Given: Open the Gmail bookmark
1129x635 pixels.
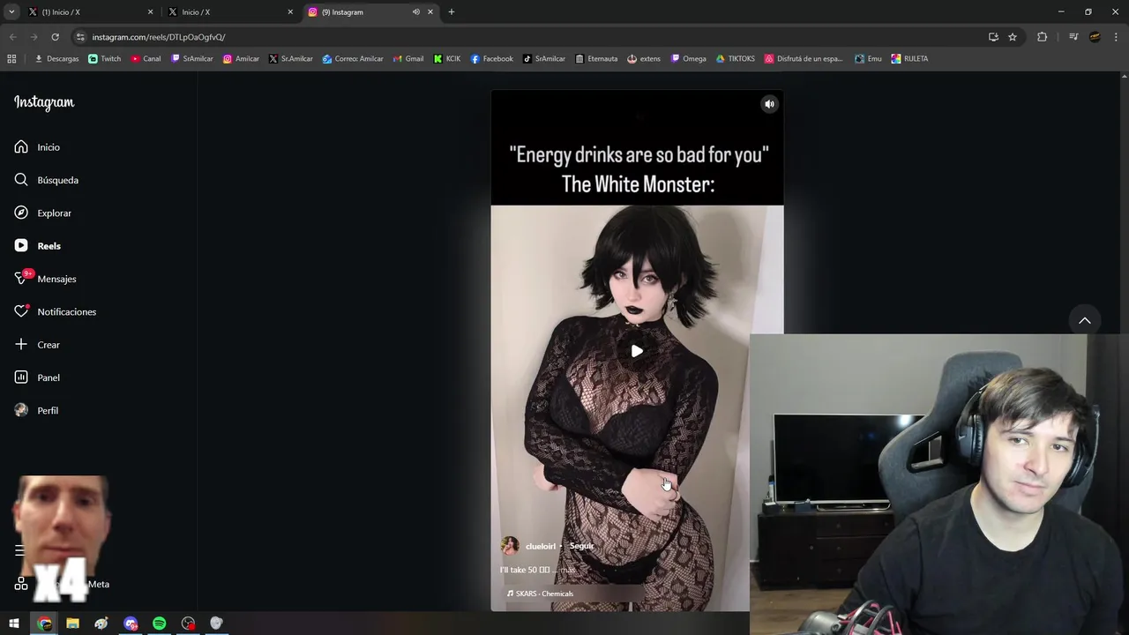Looking at the screenshot, I should 408,59.
